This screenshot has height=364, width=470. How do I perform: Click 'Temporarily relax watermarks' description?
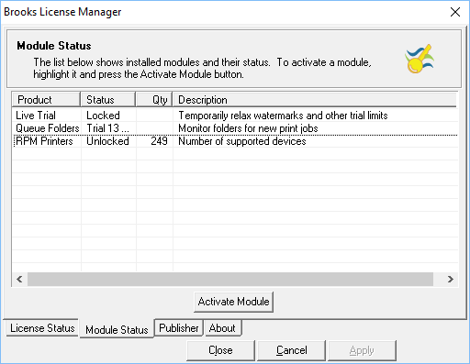click(283, 116)
